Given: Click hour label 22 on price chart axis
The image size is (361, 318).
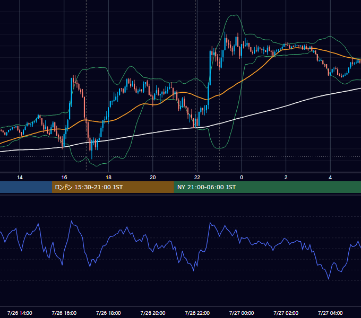Looking at the screenshot, I should (x=197, y=178).
